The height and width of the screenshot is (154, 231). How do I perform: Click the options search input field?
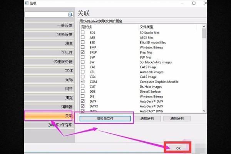point(47,14)
